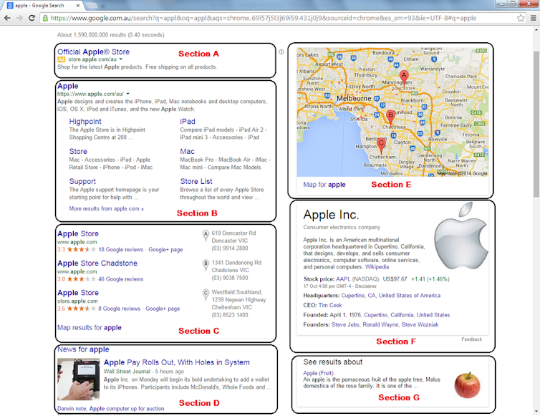The width and height of the screenshot is (540, 416).
Task: Click the browser forward arrow
Action: (19, 18)
